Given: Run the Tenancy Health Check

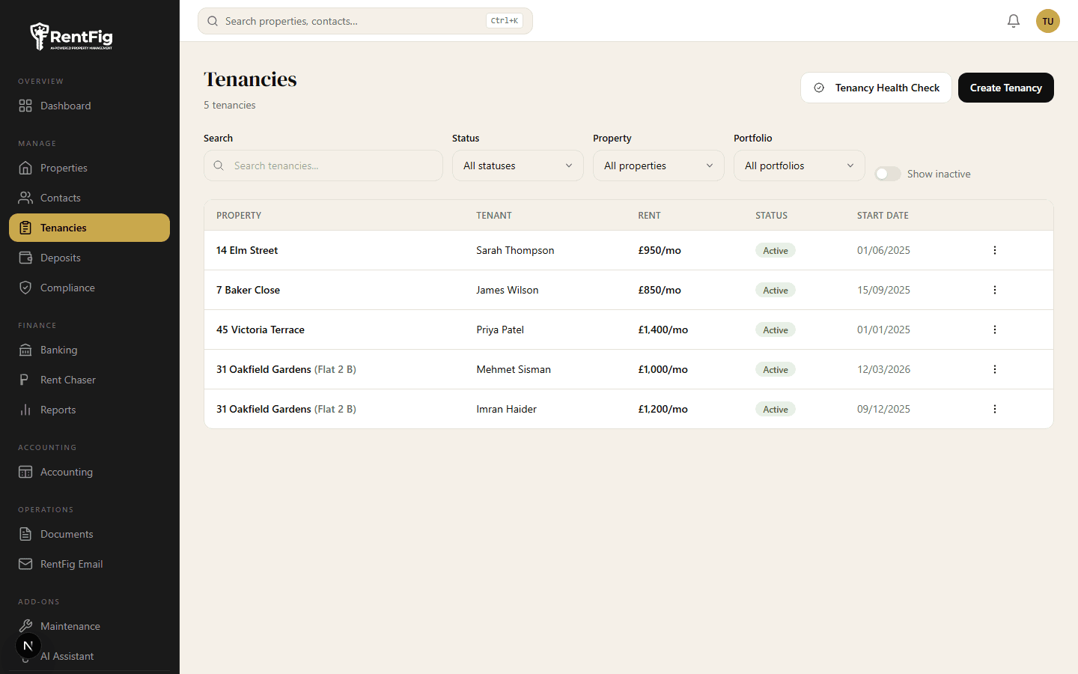Looking at the screenshot, I should point(876,88).
